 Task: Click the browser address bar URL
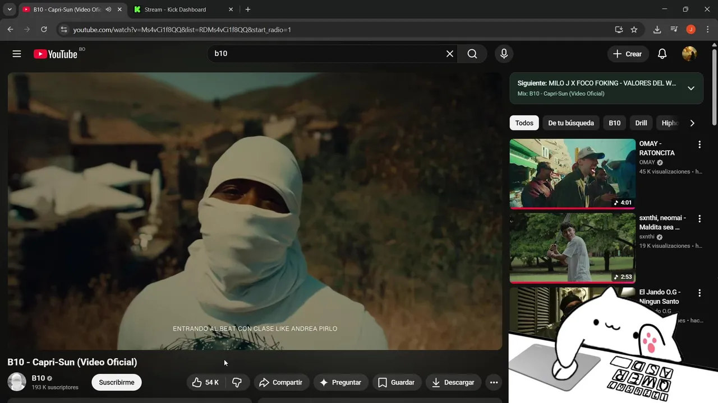pyautogui.click(x=182, y=30)
